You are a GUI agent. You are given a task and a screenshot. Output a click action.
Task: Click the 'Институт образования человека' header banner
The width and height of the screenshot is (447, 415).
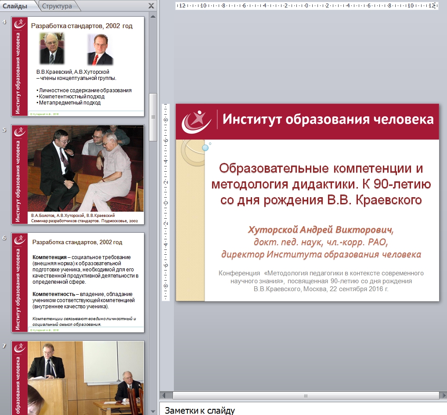point(328,119)
